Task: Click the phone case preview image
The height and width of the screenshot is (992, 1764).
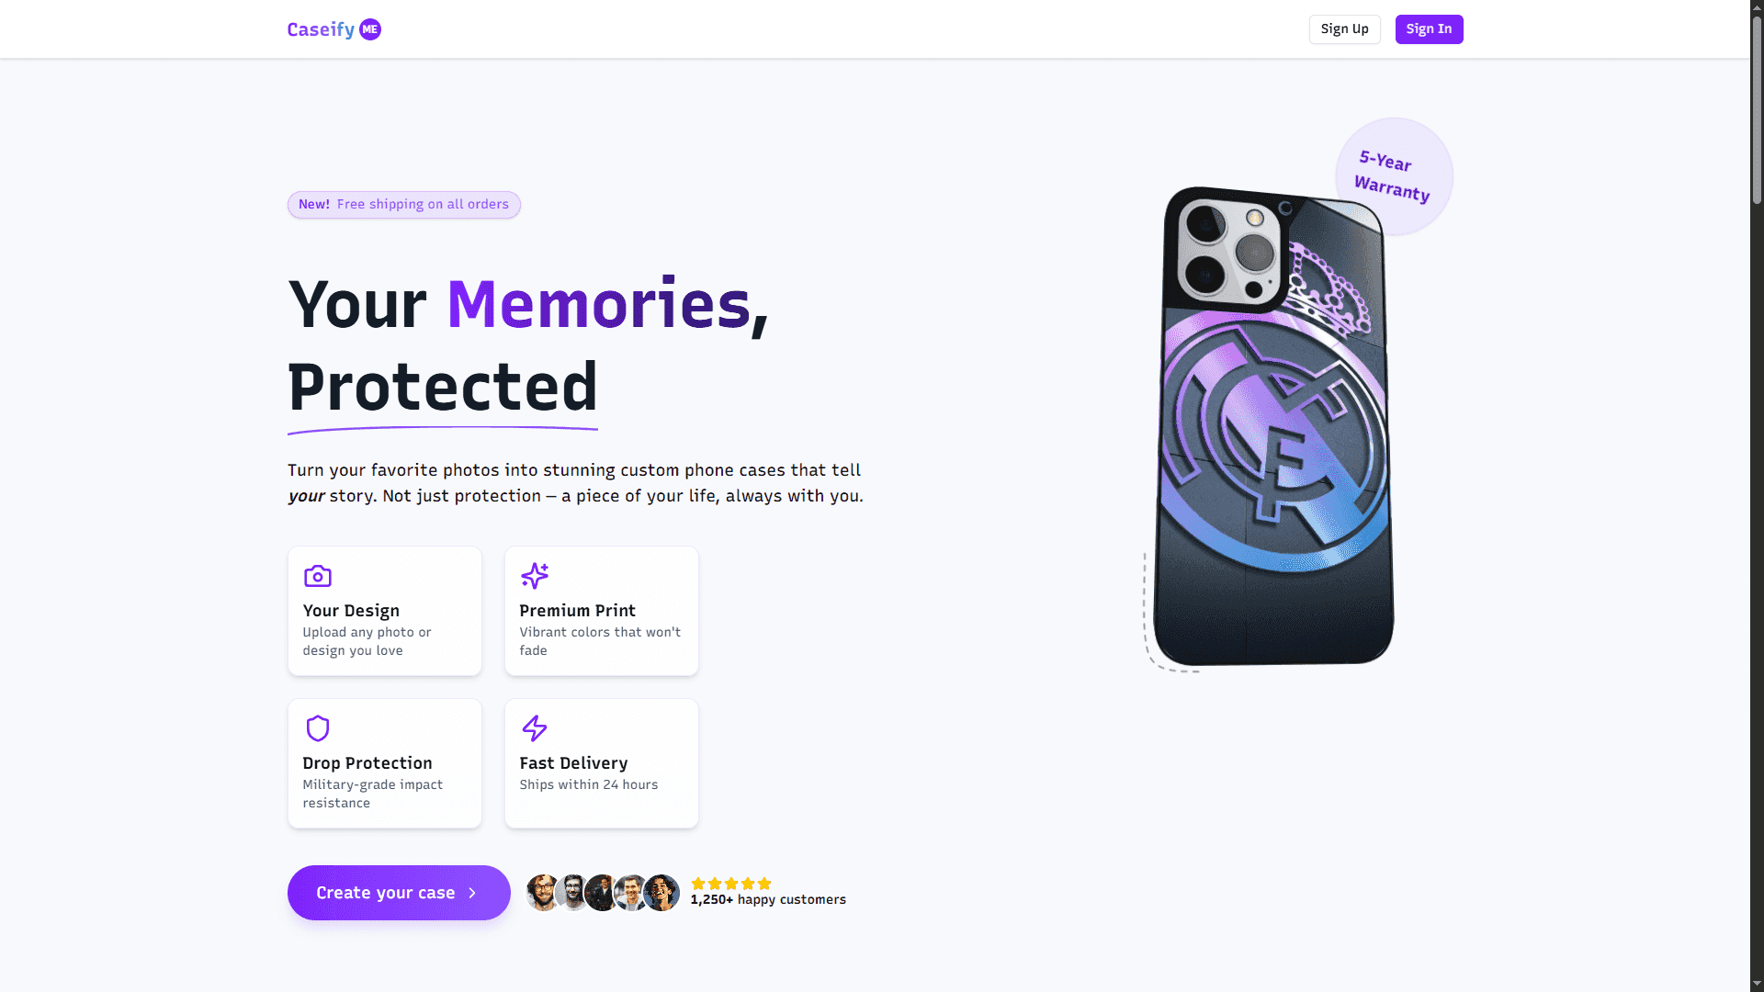Action: pyautogui.click(x=1273, y=426)
